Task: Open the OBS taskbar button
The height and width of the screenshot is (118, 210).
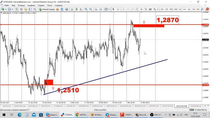Action: point(156,115)
